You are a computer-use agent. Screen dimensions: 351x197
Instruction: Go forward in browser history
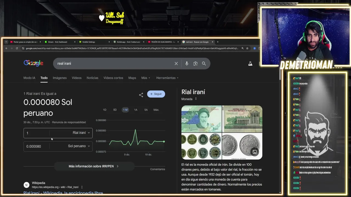pyautogui.click(x=12, y=48)
